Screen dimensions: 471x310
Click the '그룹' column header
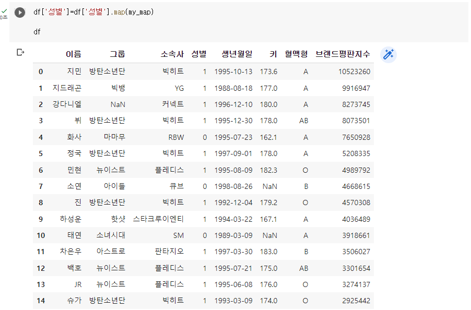[x=117, y=54]
